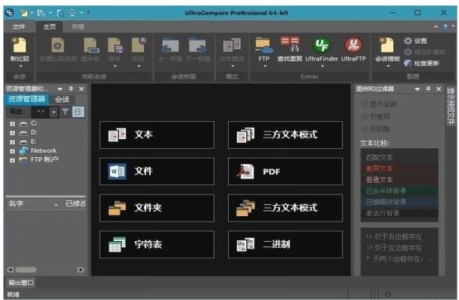Image resolution: width=459 pixels, height=300 pixels.
Task: Click the 已修改 (Modified) column header
Action: click(x=75, y=203)
